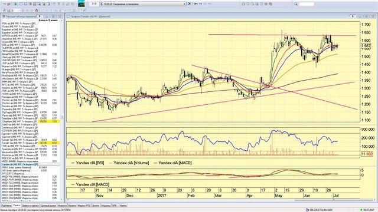Click the current price label 1 567 on the axis
The width and height of the screenshot is (378, 212).
366,46
